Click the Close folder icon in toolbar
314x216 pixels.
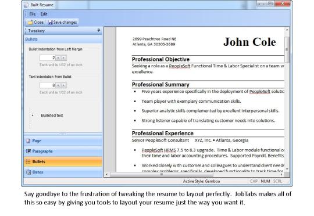point(30,22)
